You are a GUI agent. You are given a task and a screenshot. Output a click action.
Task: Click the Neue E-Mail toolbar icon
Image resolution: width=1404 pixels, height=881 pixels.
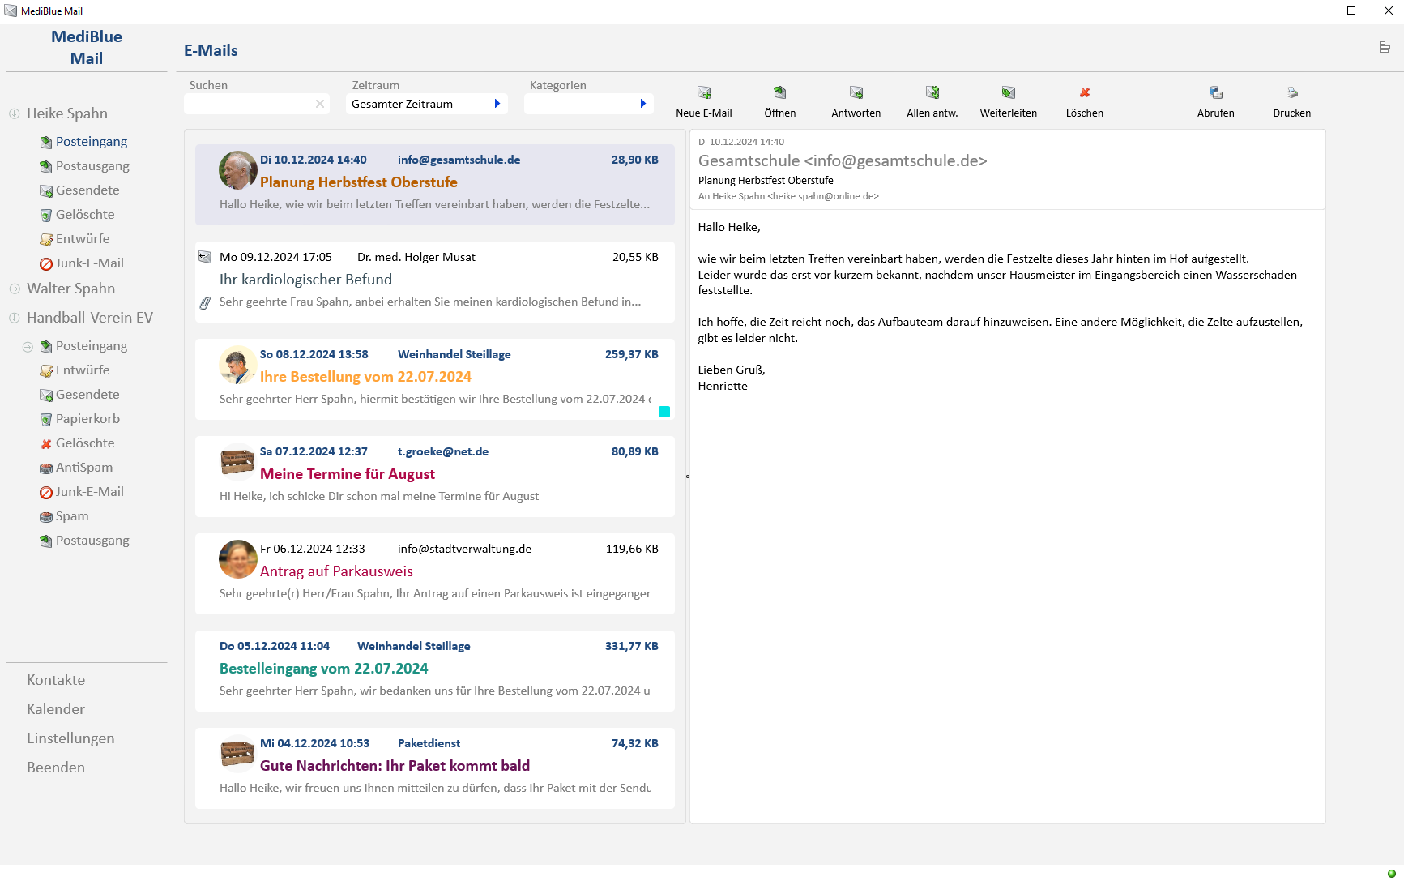[704, 92]
